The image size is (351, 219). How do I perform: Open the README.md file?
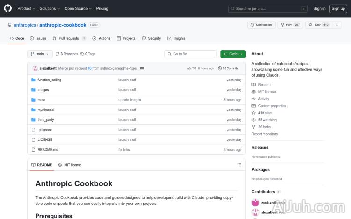48,150
